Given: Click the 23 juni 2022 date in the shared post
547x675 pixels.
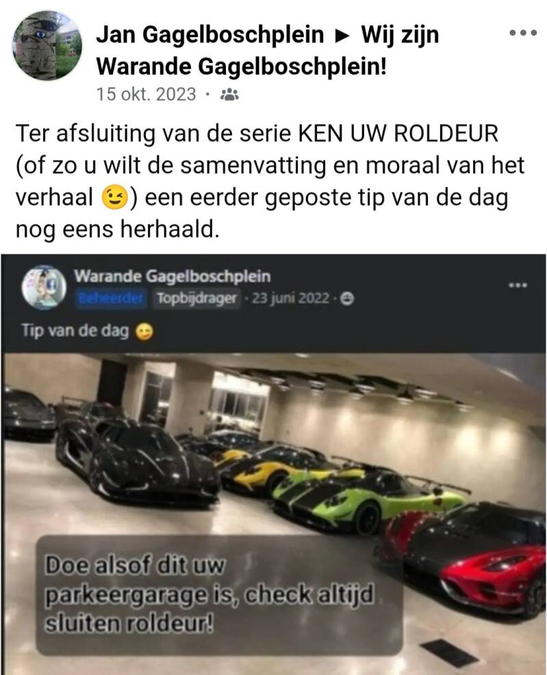Looking at the screenshot, I should click(x=290, y=298).
